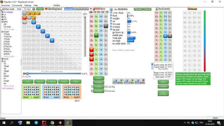This screenshot has width=224, height=126.
Task: Toggle the top pair statistics filter
Action: [111, 29]
